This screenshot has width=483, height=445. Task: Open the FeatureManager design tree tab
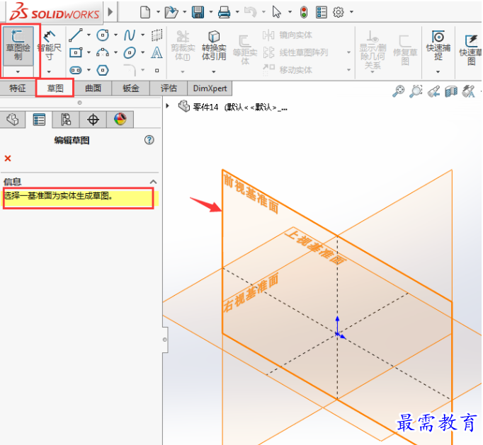[x=12, y=119]
